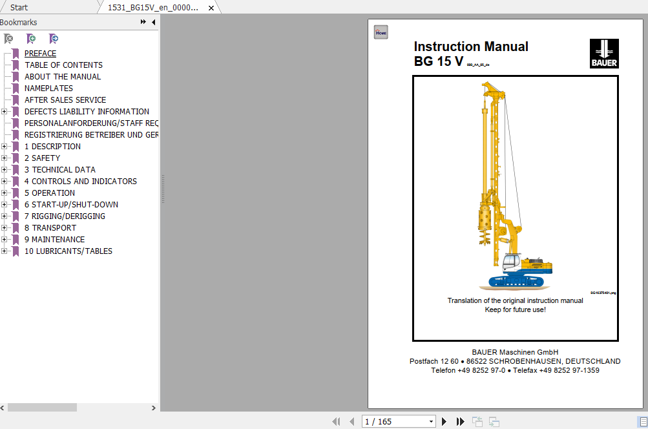Expand the 6 START-UP/SHUT-DOWN tree node
Viewport: 648px width, 429px height.
click(4, 205)
